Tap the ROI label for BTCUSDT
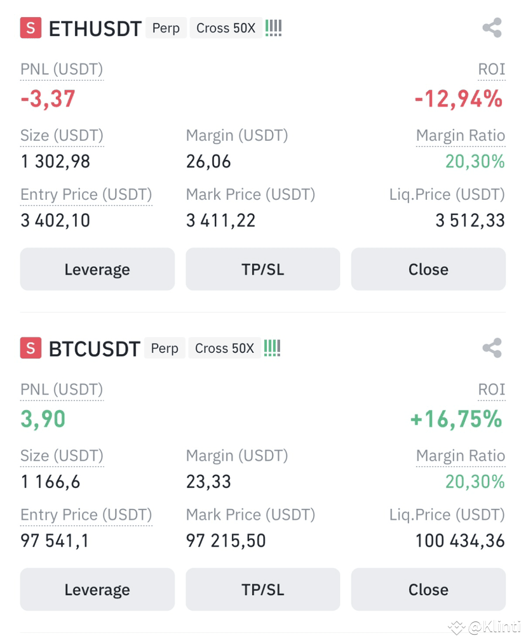 [x=492, y=390]
